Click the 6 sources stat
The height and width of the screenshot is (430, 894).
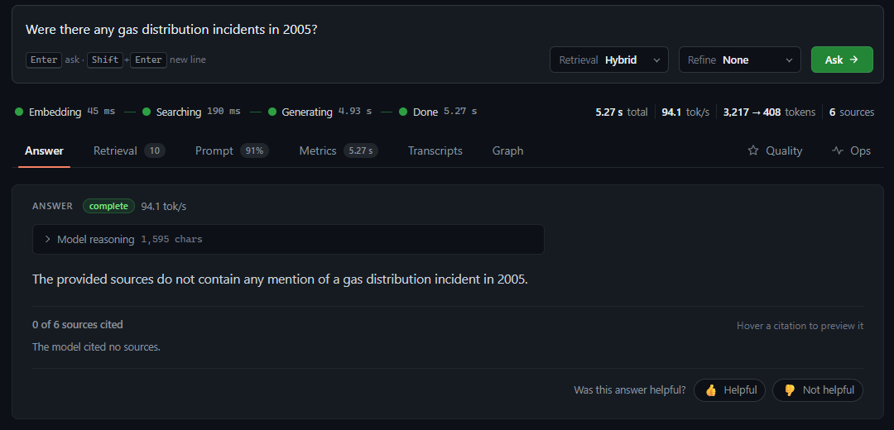[851, 112]
